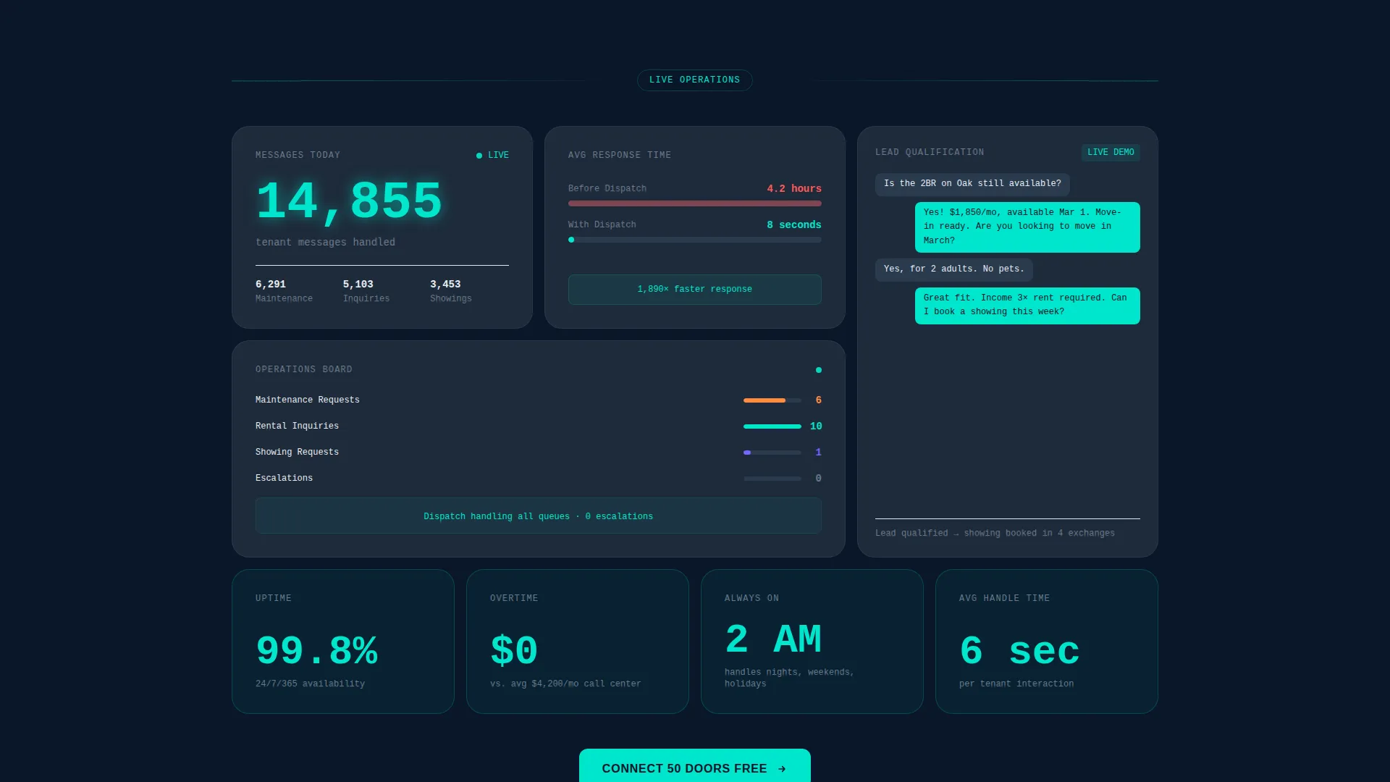Click the Lead Qualification heading
The width and height of the screenshot is (1390, 782).
[930, 153]
